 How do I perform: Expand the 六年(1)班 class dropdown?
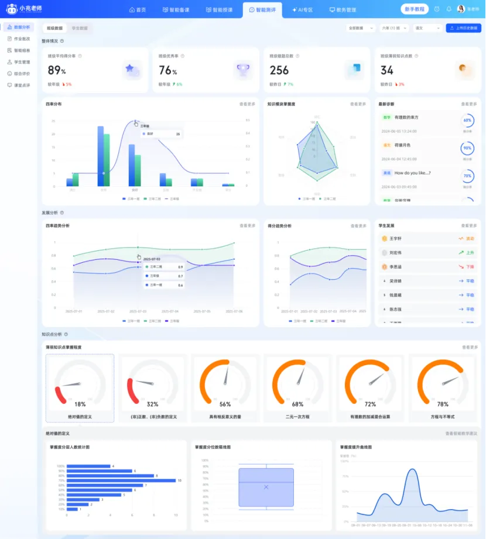(395, 28)
